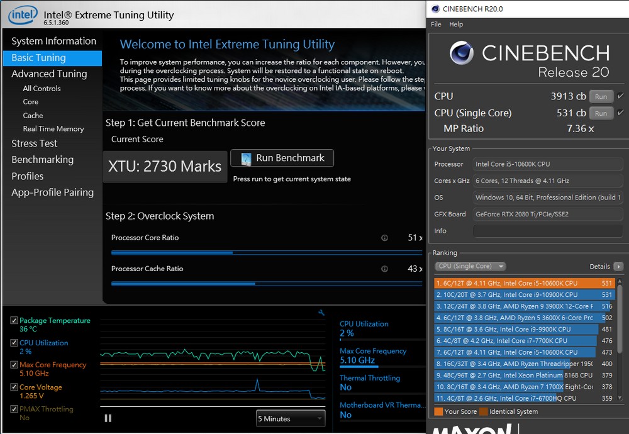Open Processor Cache Ratio info icon
The image size is (629, 434).
[x=384, y=269]
